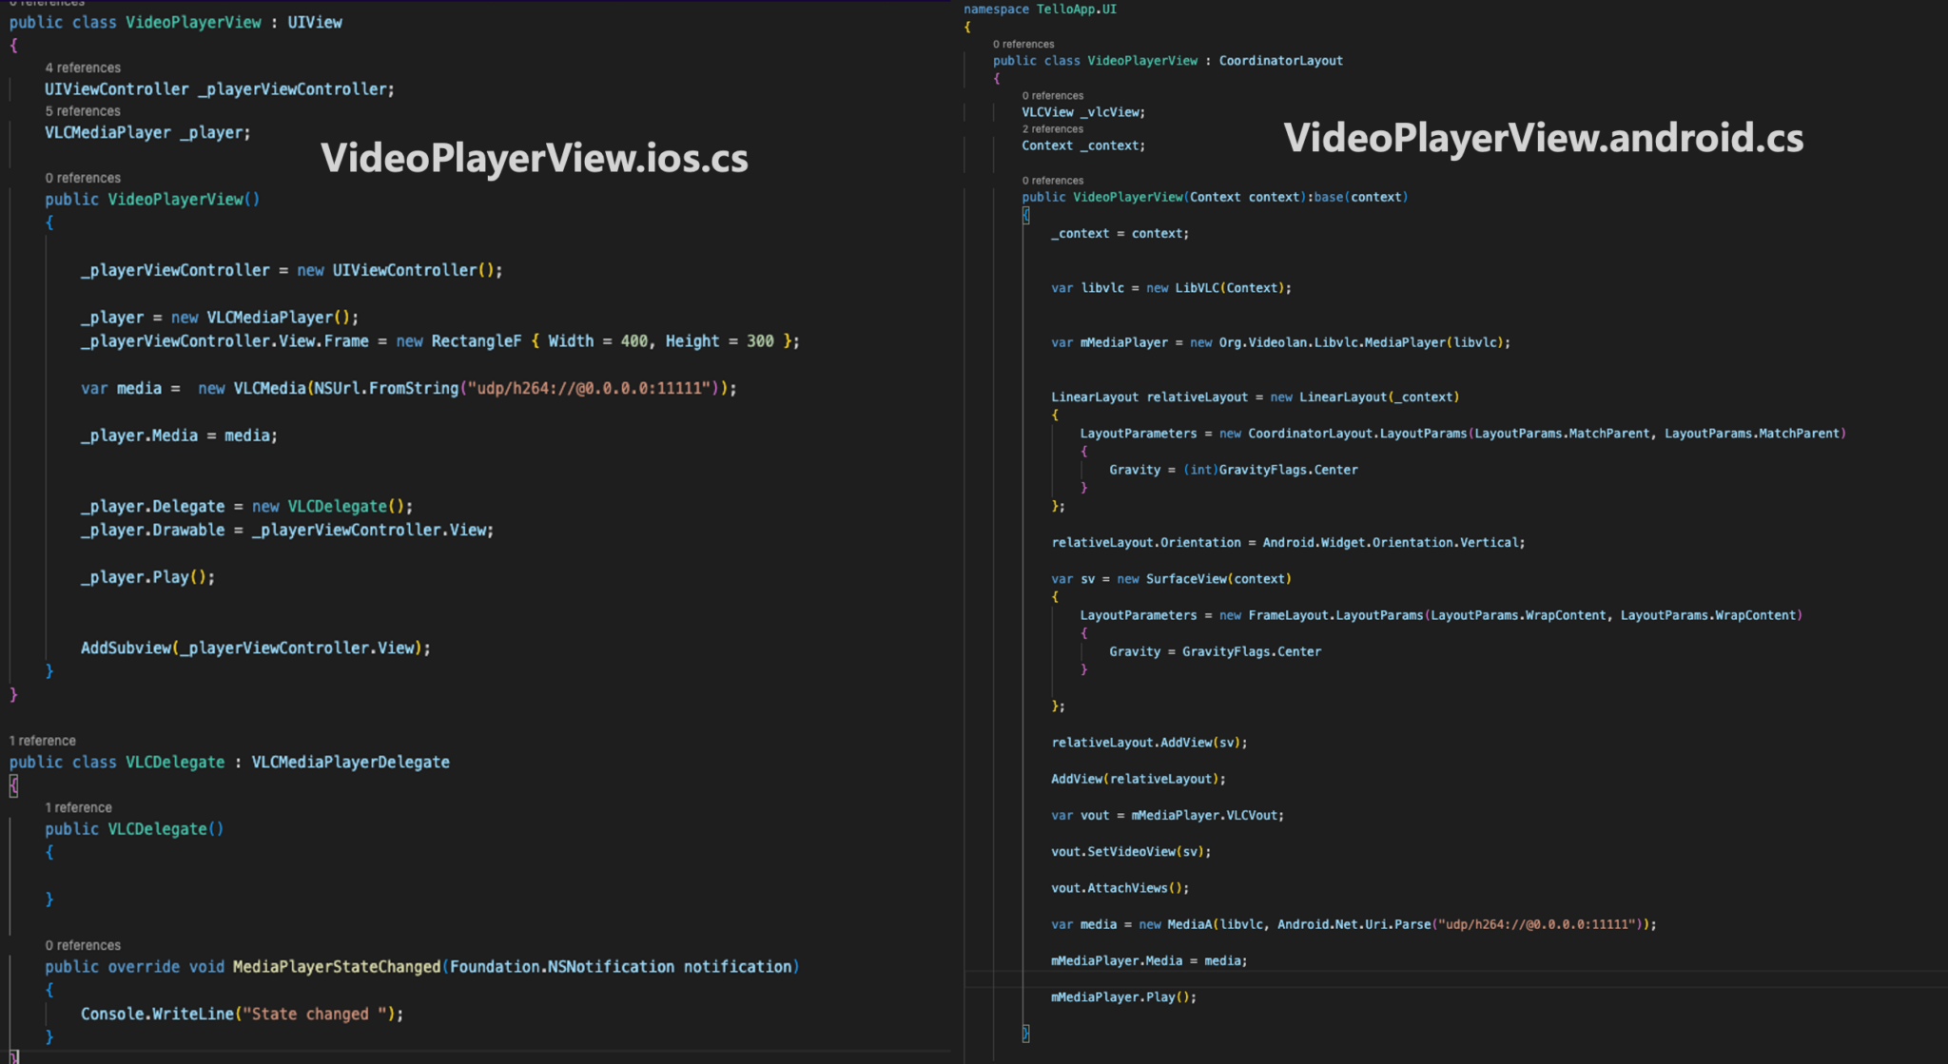Click the VideoPlayerView.android.cs title text
1948x1064 pixels.
click(x=1543, y=138)
